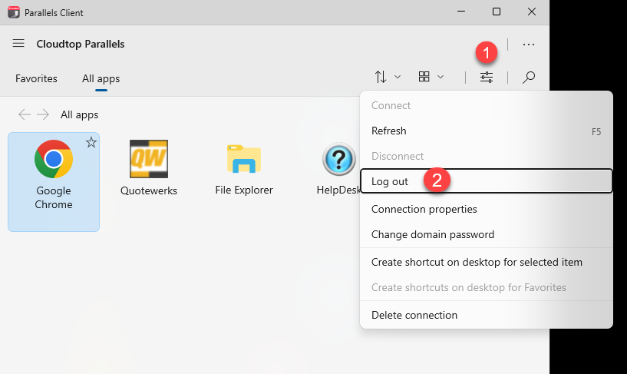Expand the grid view layout dropdown
This screenshot has width=627, height=374.
click(431, 77)
